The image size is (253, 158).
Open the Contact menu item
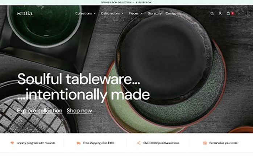coord(172,13)
